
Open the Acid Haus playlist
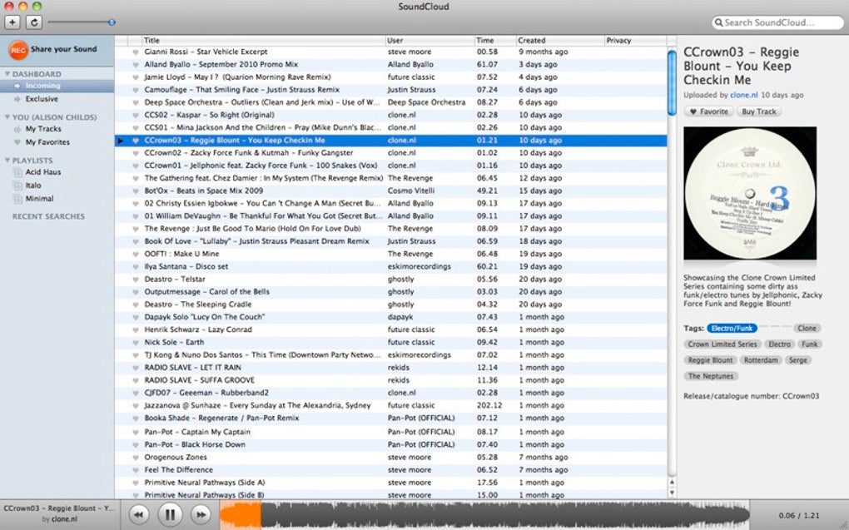point(42,172)
